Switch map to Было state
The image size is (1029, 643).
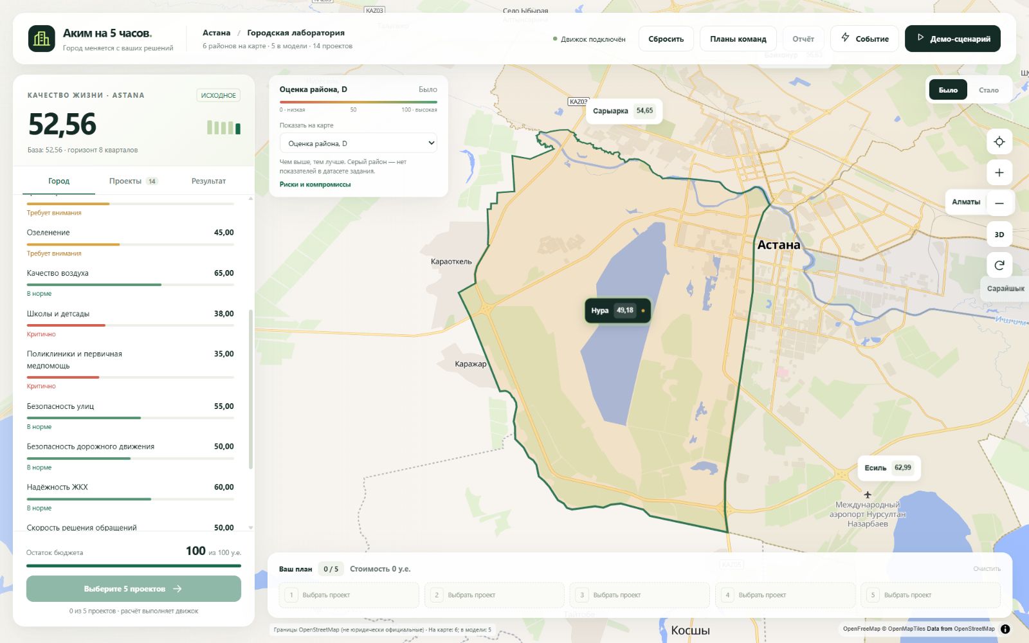[948, 90]
